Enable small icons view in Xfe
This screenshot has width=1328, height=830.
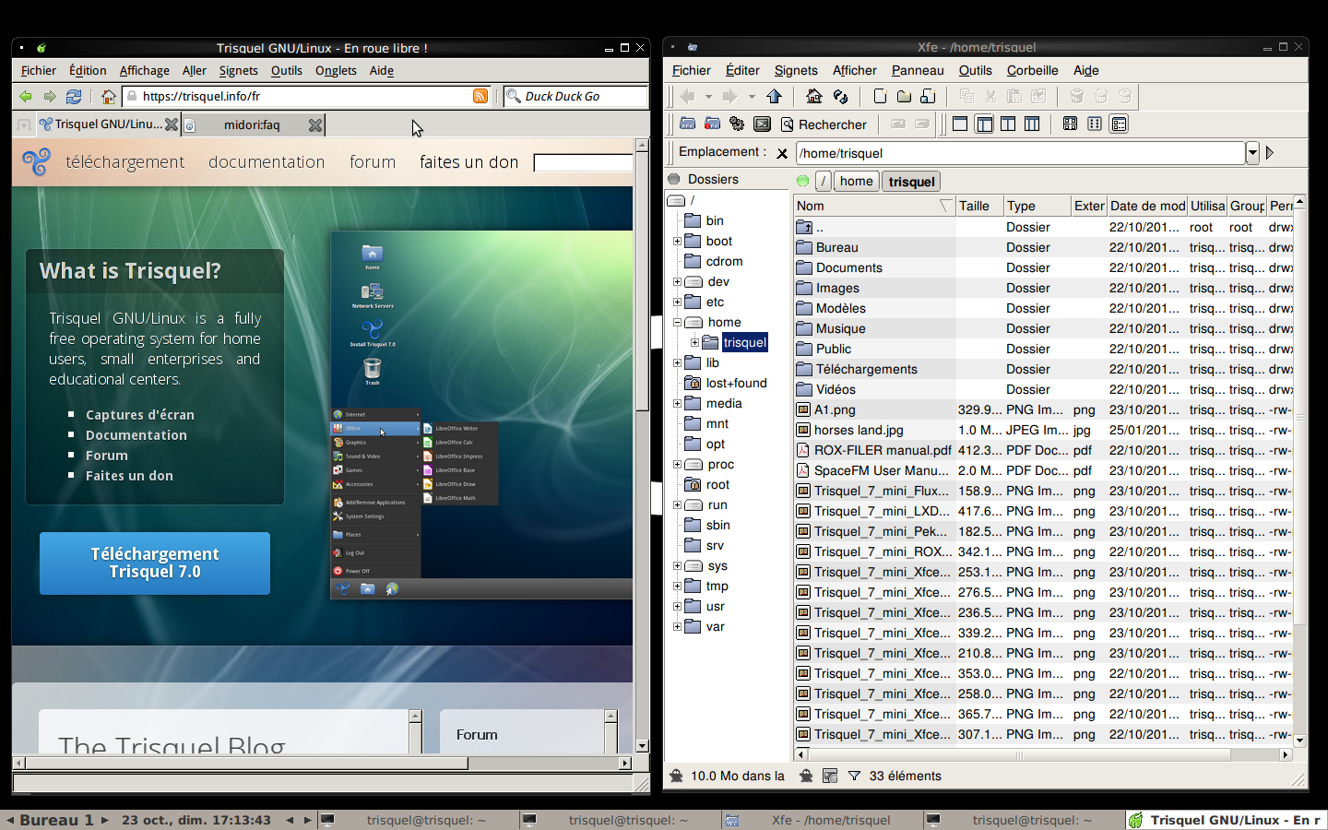tap(1095, 124)
